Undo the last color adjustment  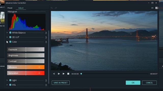pos(52,8)
